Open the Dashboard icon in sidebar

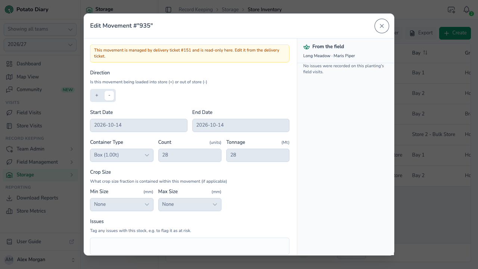point(9,64)
